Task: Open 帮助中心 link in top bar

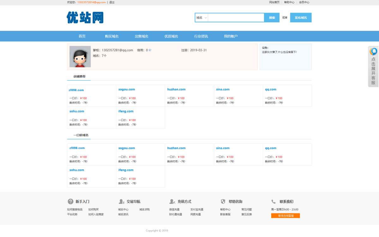Action: pos(289,2)
